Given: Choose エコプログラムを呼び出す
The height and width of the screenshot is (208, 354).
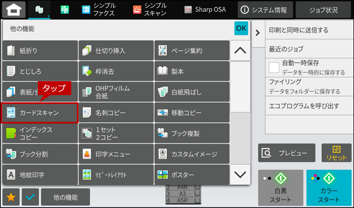Looking at the screenshot, I should (x=309, y=106).
